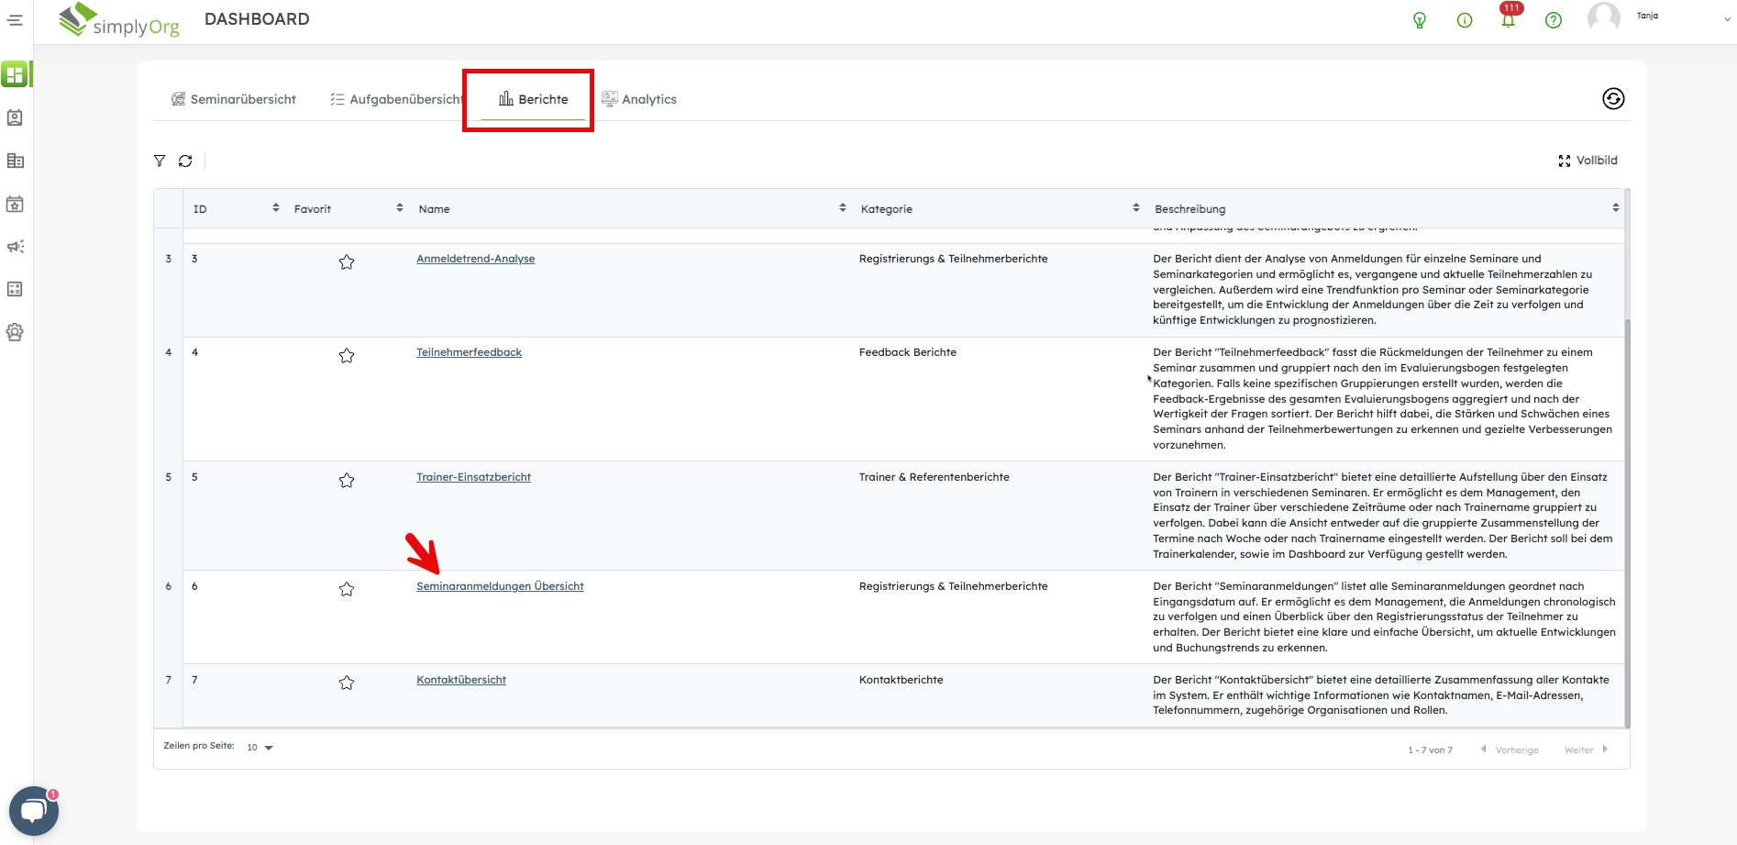Open the chat support bubble
The height and width of the screenshot is (845, 1737).
click(34, 811)
